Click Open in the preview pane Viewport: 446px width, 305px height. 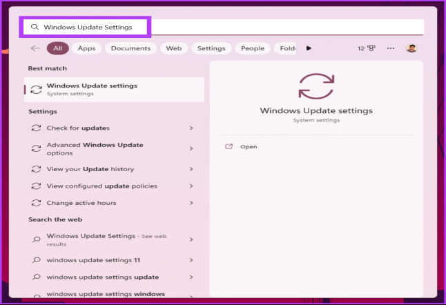(249, 146)
